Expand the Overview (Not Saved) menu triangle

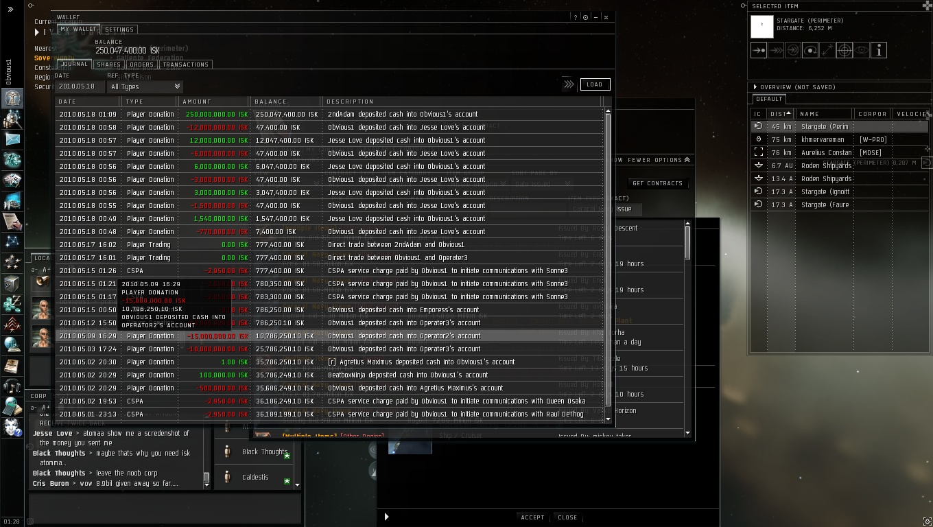[x=755, y=87]
